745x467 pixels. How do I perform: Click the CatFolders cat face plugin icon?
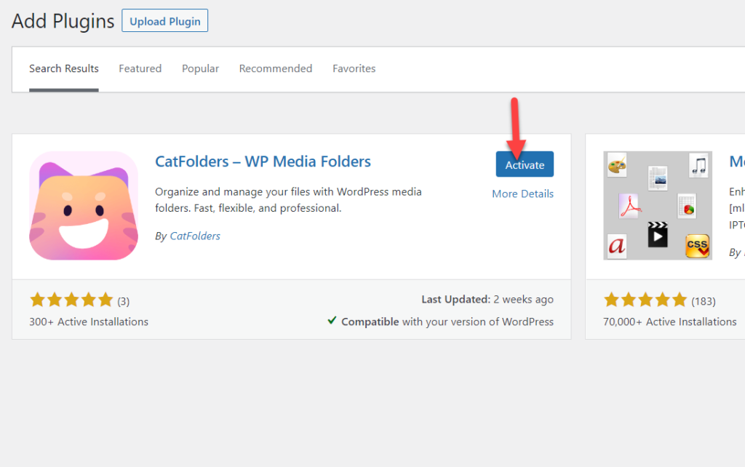pos(84,206)
